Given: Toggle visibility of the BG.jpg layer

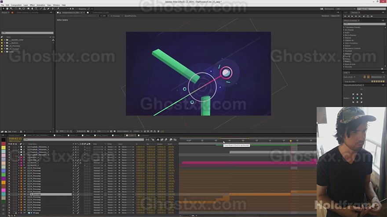Looking at the screenshot, I should [x=9, y=213].
